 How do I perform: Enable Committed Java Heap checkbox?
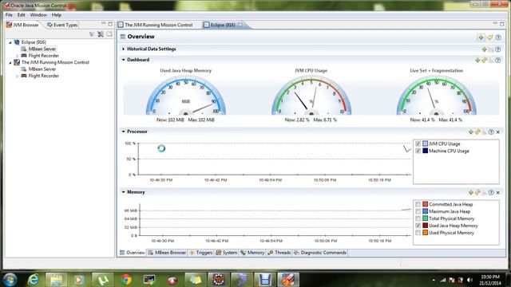[x=418, y=204]
